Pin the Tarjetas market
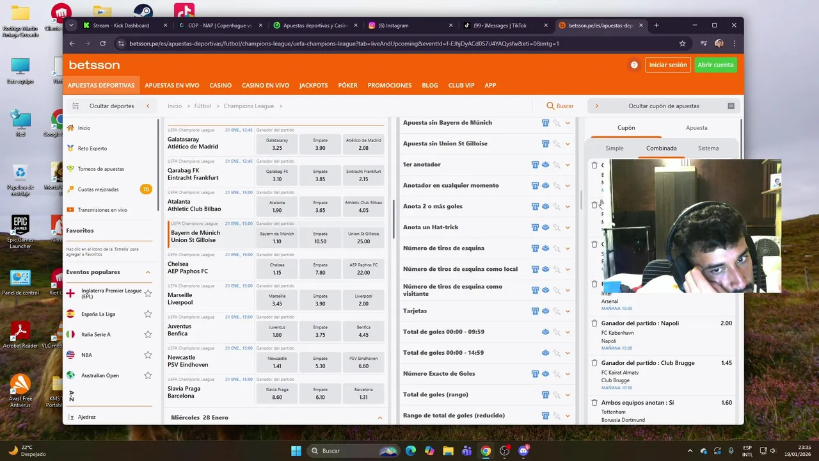Image resolution: width=819 pixels, height=461 pixels. click(x=557, y=311)
